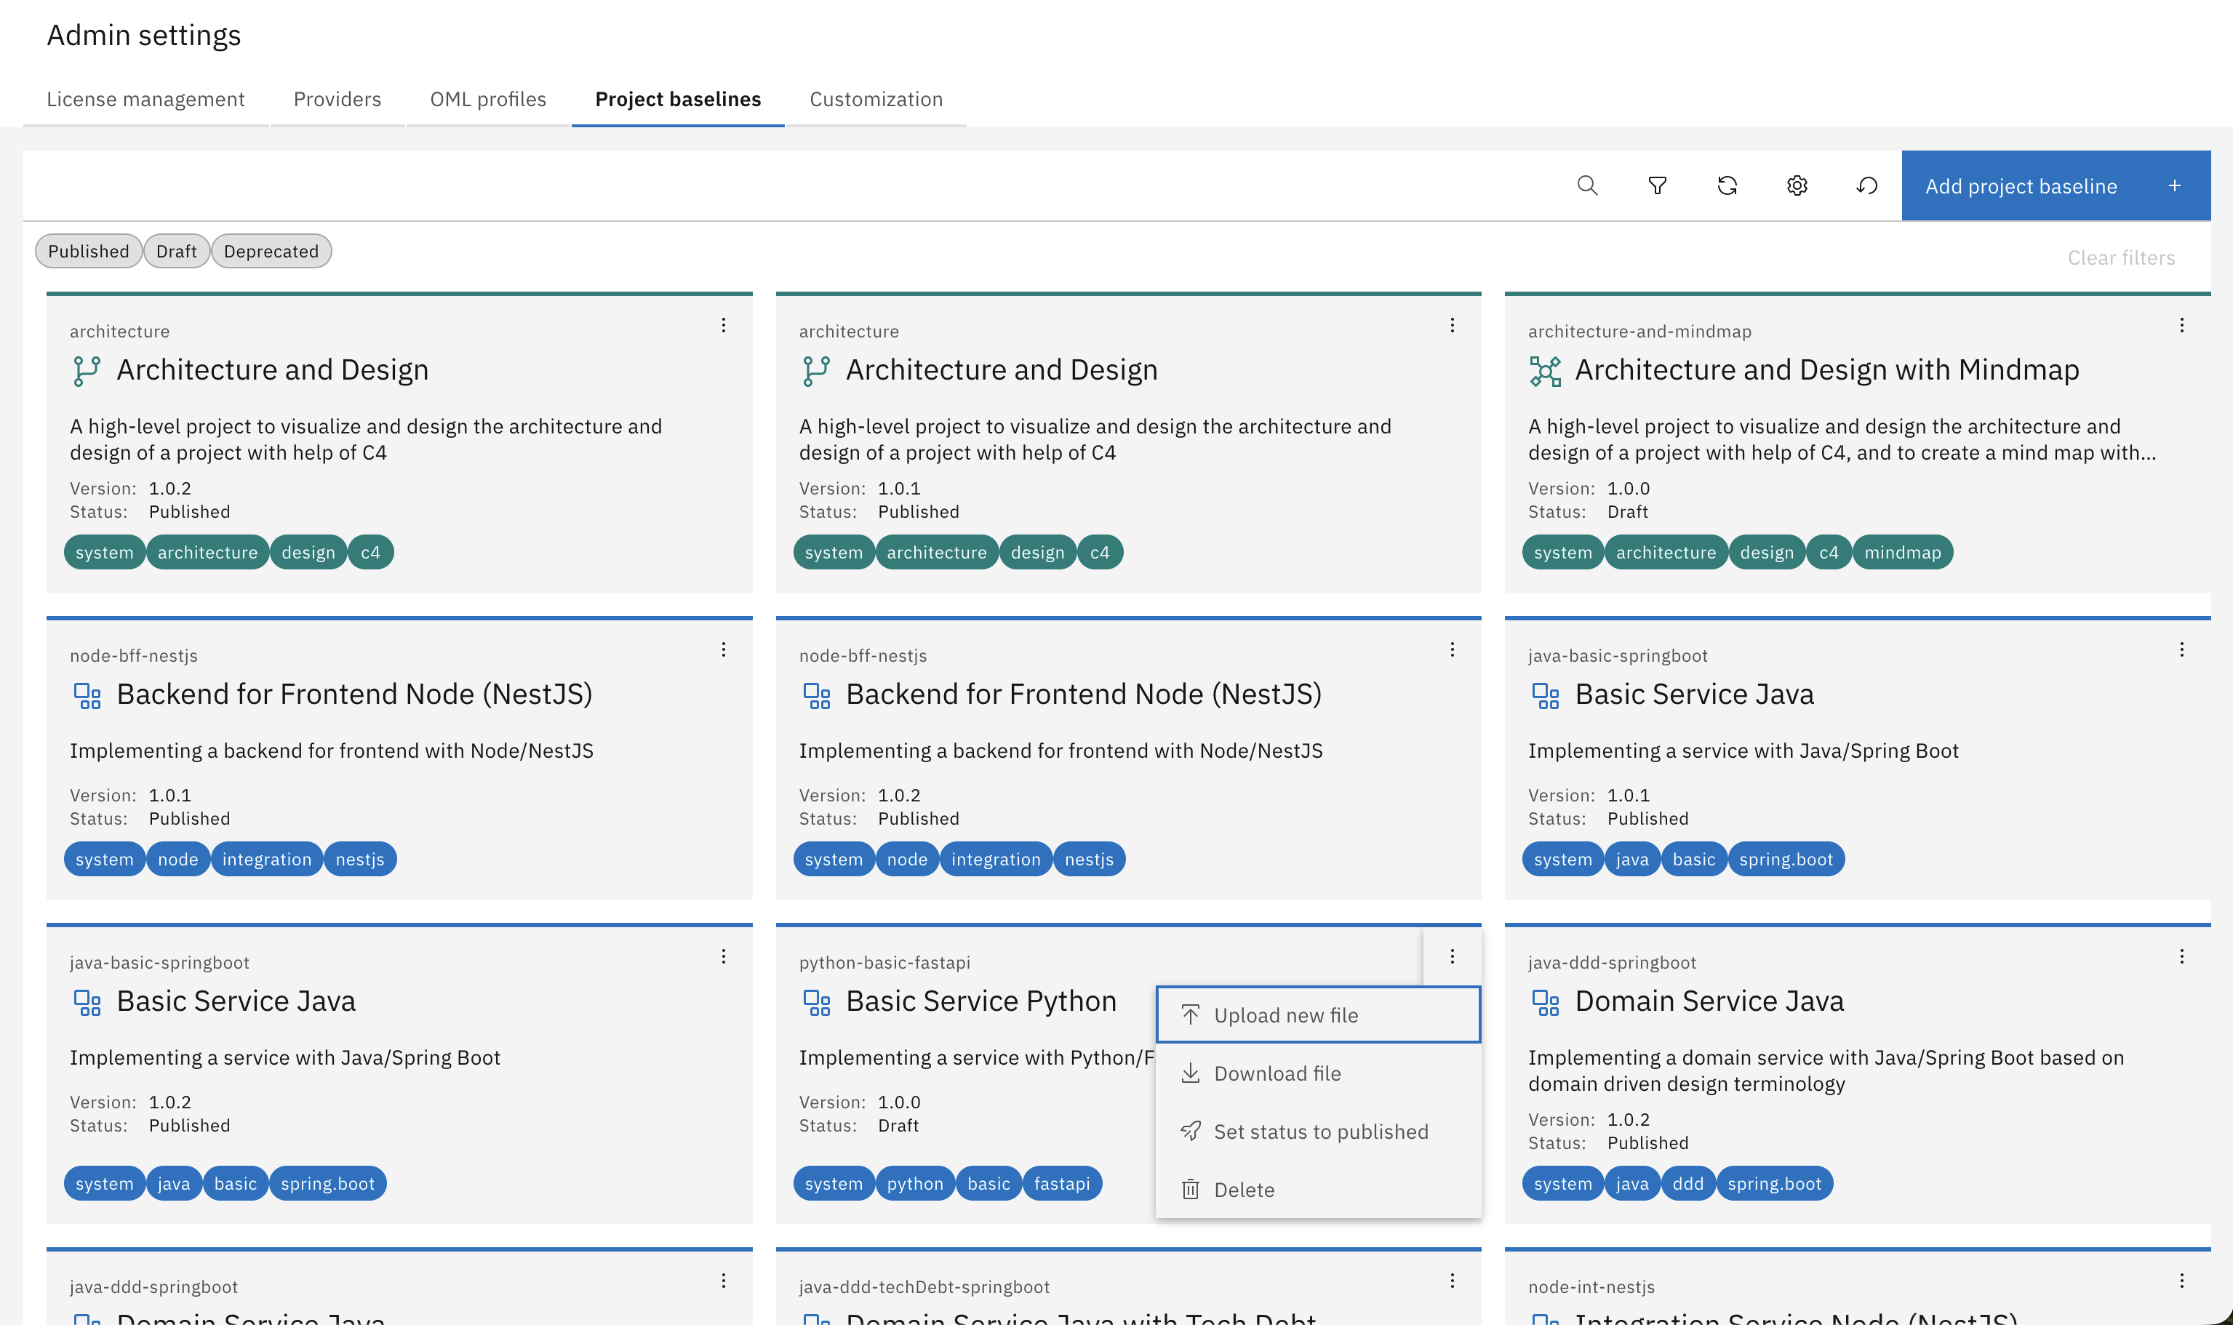The width and height of the screenshot is (2233, 1325).
Task: Choose Upload new file menu entry
Action: pos(1318,1015)
